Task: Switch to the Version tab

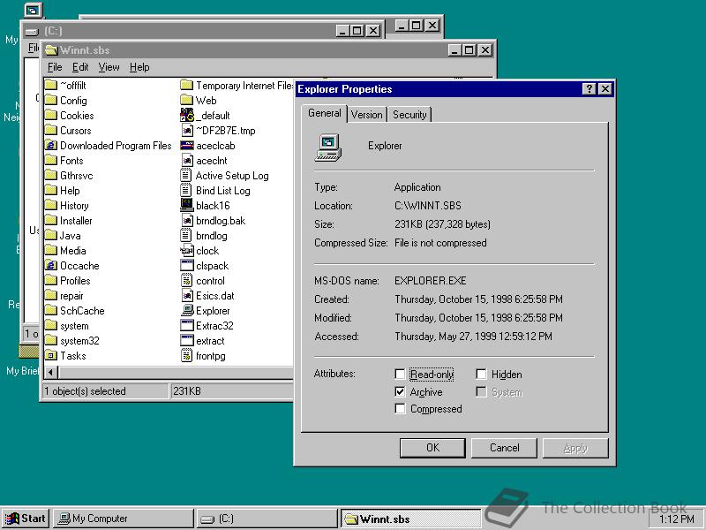Action: pos(366,115)
